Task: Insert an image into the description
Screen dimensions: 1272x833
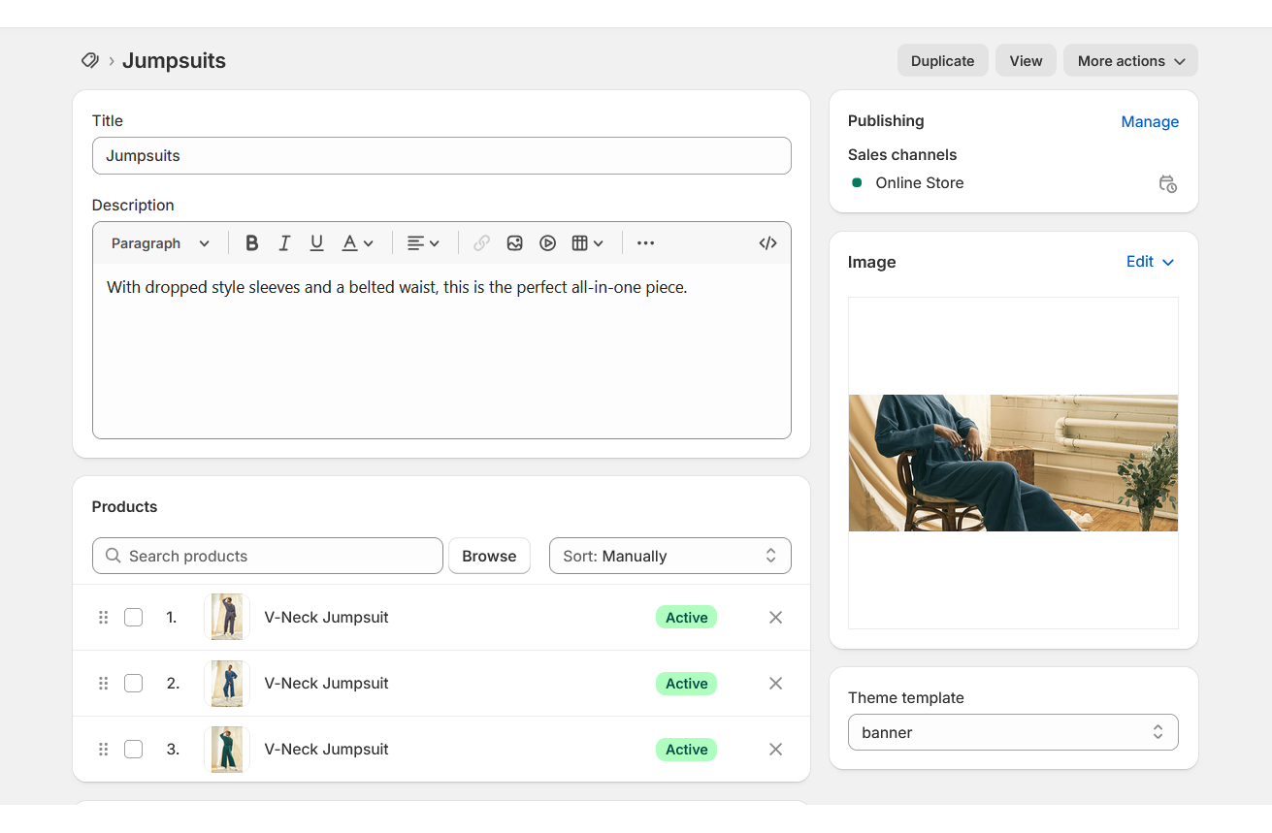Action: click(515, 243)
